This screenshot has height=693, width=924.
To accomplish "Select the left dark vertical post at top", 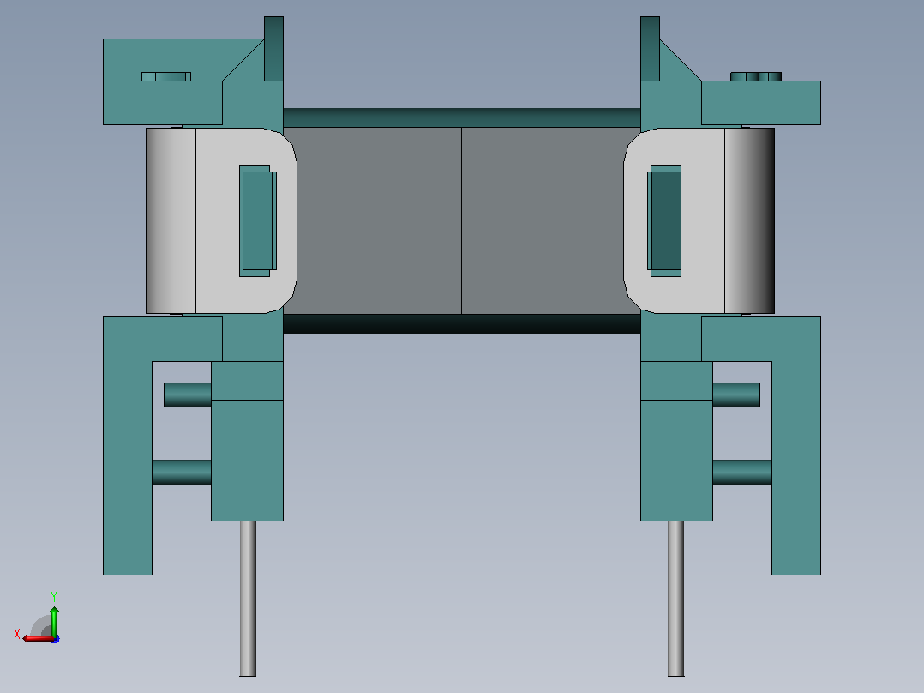I will [x=274, y=48].
